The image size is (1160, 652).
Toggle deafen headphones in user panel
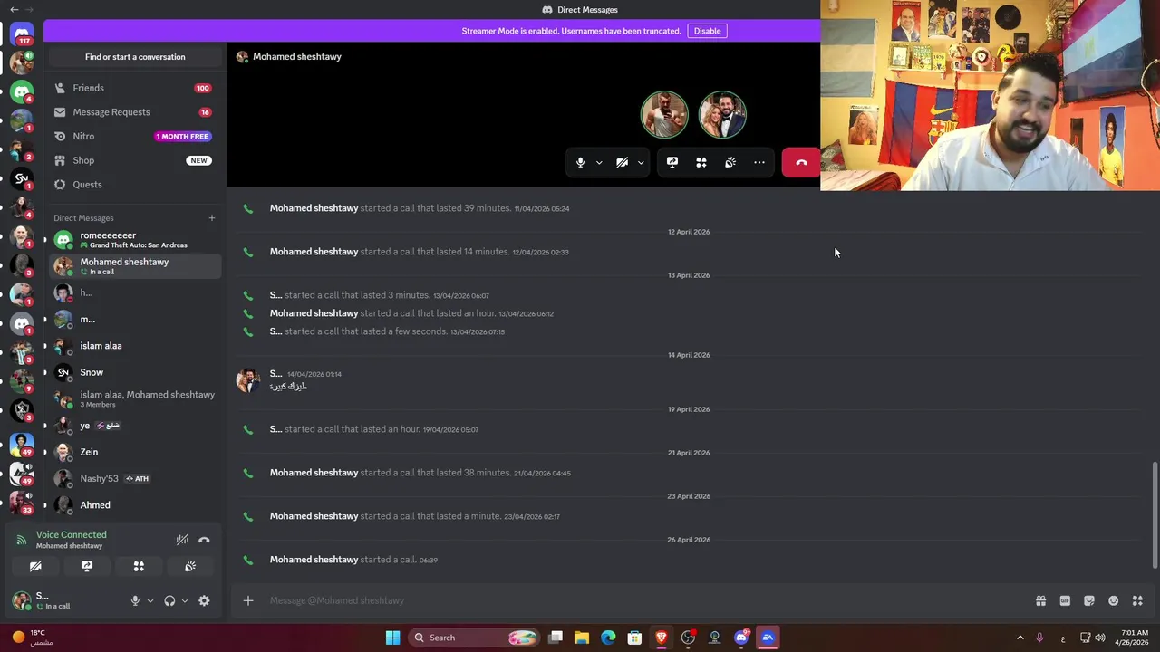(169, 601)
